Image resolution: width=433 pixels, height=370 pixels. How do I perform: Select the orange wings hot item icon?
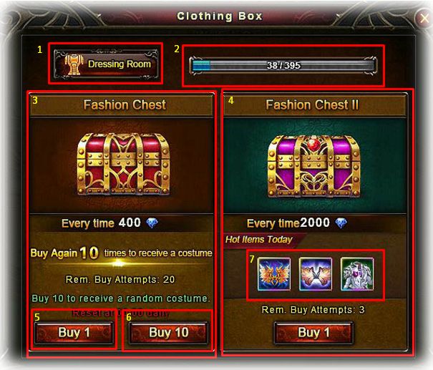274,274
